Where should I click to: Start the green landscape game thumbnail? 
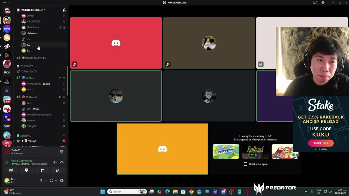point(226,152)
